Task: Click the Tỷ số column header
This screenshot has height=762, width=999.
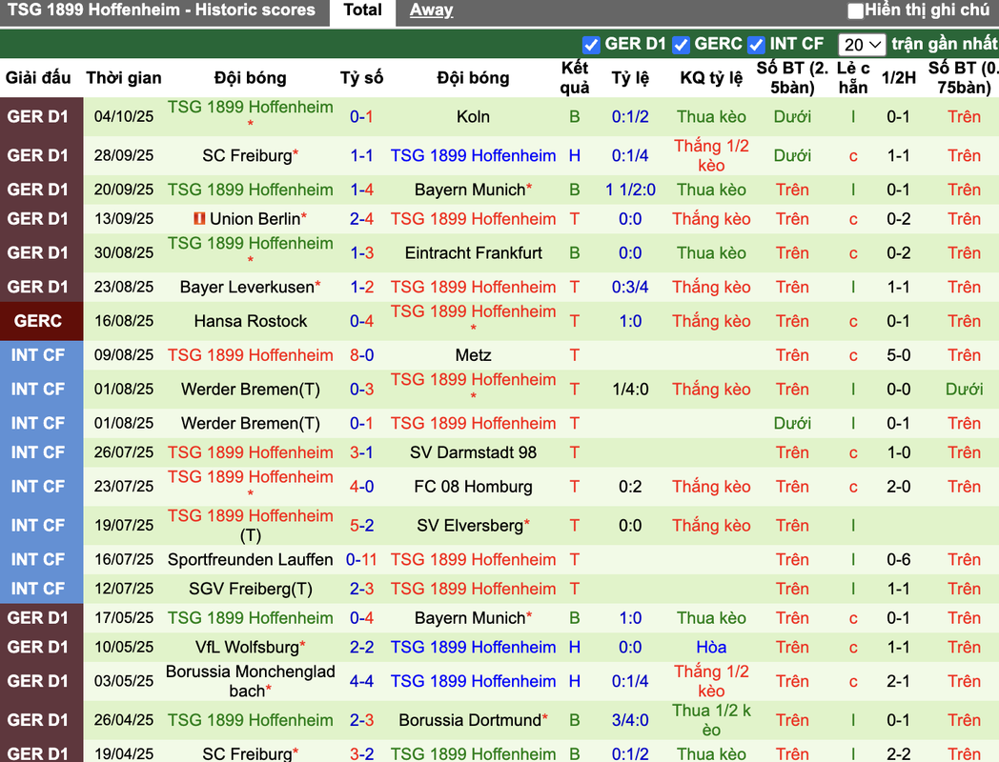Action: [x=361, y=78]
